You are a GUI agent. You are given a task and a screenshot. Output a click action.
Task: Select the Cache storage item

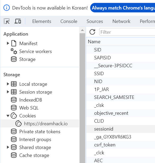34,155
